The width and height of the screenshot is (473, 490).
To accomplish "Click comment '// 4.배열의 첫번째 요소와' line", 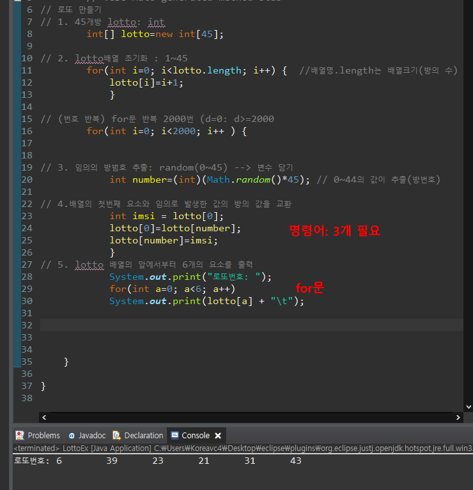I will (x=166, y=204).
